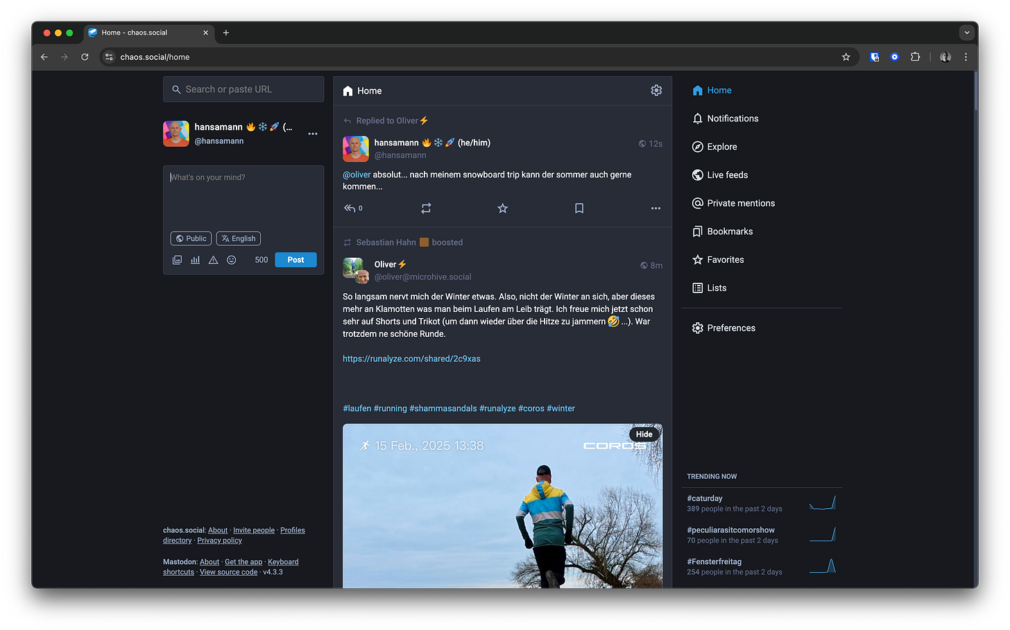The height and width of the screenshot is (630, 1010).
Task: Open View source code link
Action: click(228, 572)
